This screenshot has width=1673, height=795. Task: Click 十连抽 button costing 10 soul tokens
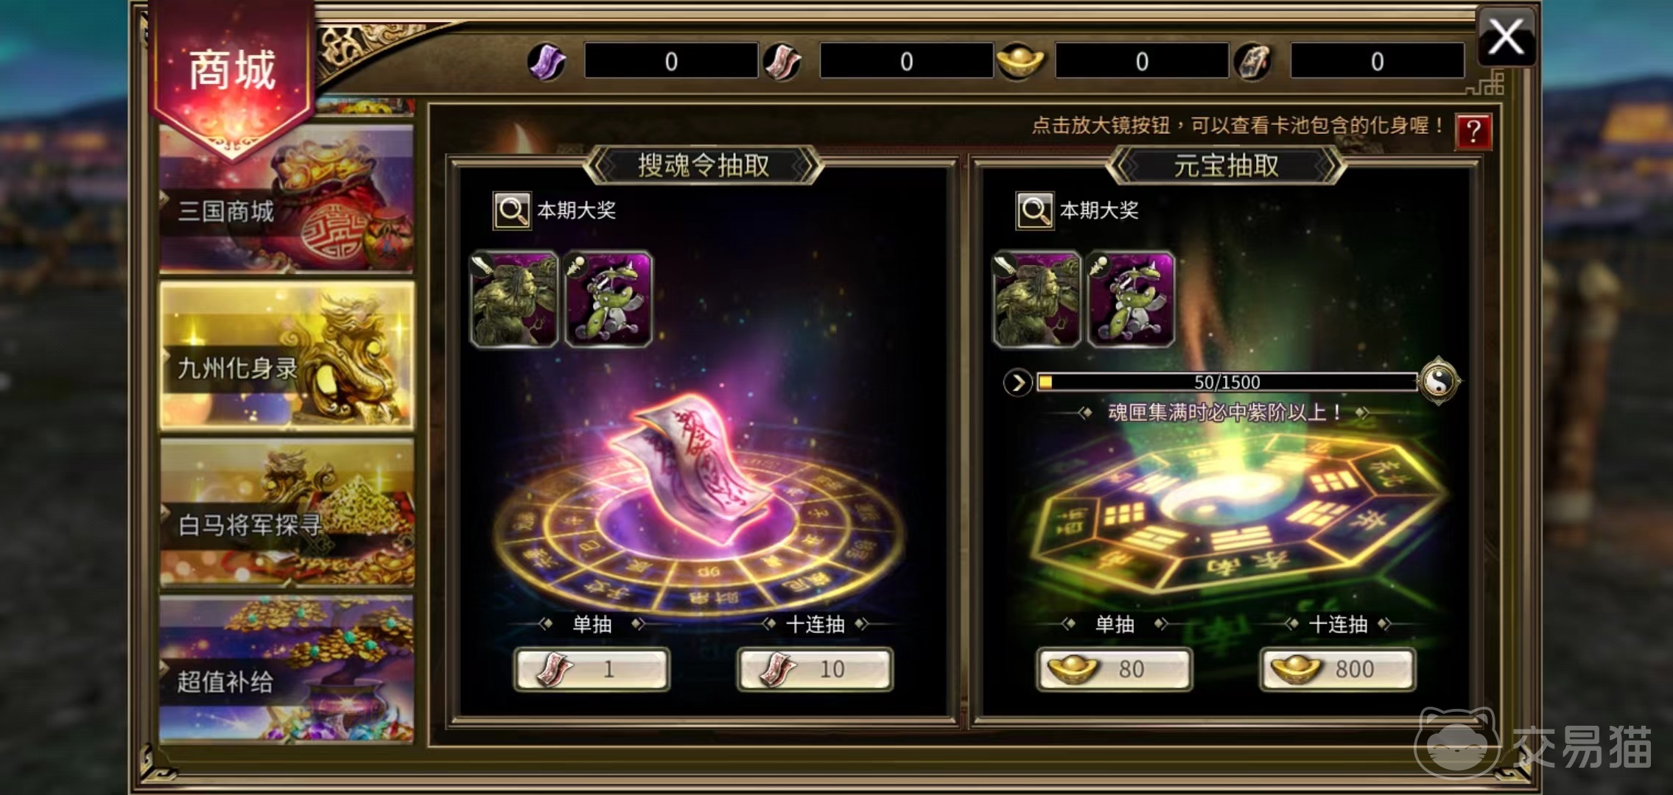816,669
